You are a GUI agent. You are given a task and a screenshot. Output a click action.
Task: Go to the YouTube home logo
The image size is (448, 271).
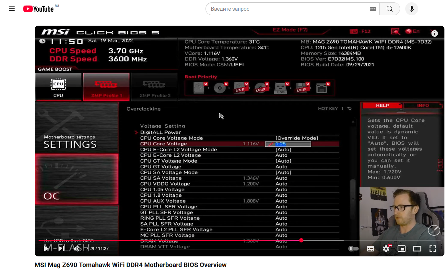coord(39,9)
